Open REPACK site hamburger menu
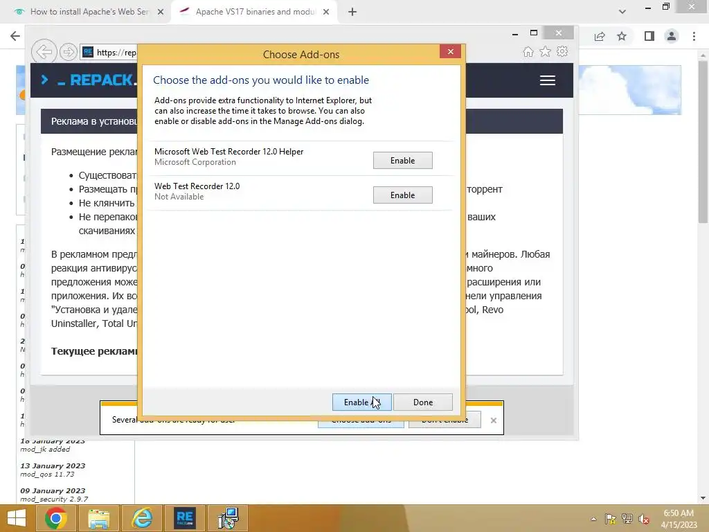This screenshot has width=709, height=532. coord(548,80)
